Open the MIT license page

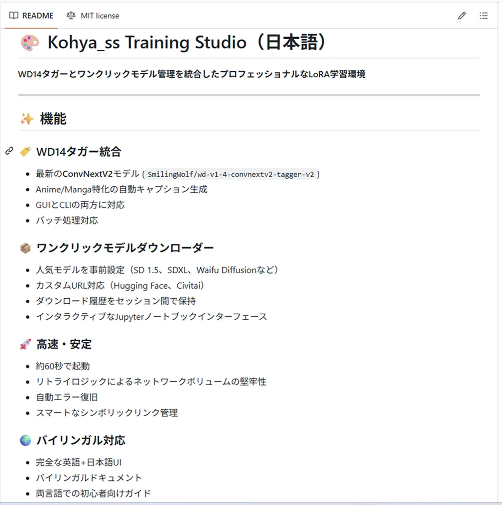pos(99,16)
